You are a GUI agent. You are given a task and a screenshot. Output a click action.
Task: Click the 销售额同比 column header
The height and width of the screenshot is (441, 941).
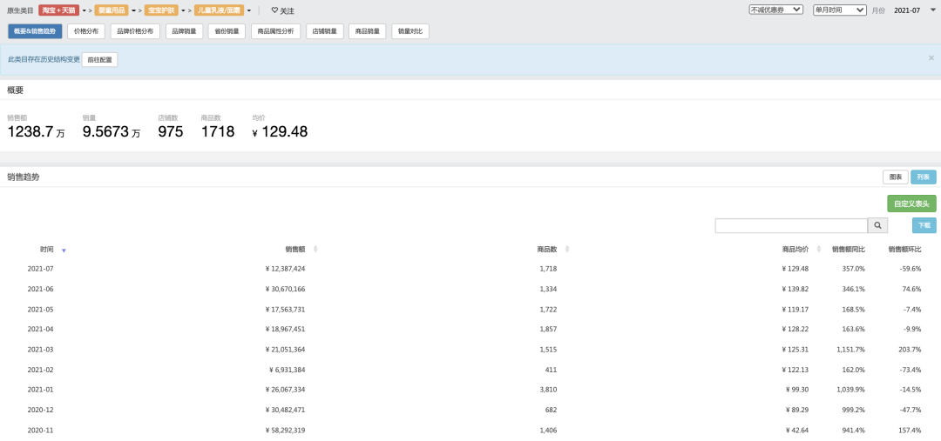click(x=848, y=250)
